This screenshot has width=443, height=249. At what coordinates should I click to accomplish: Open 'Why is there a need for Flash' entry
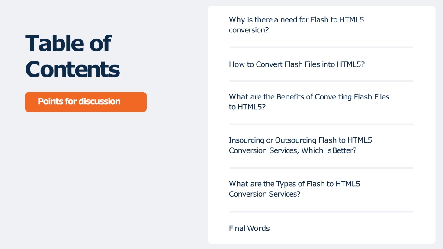coord(296,25)
